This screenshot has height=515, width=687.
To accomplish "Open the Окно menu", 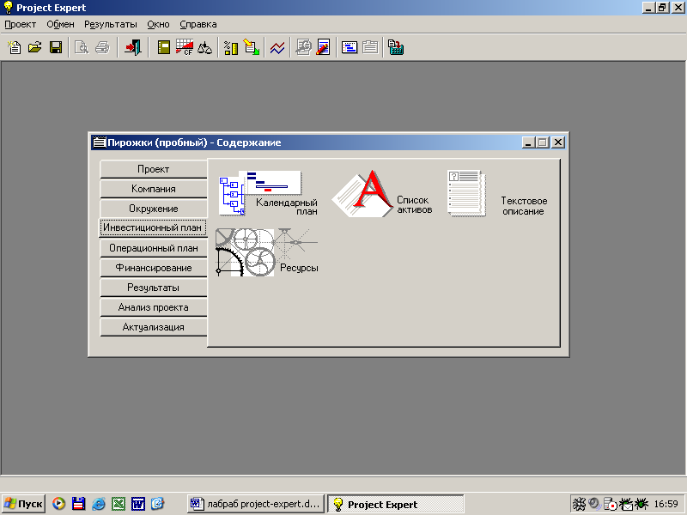I will pos(158,25).
